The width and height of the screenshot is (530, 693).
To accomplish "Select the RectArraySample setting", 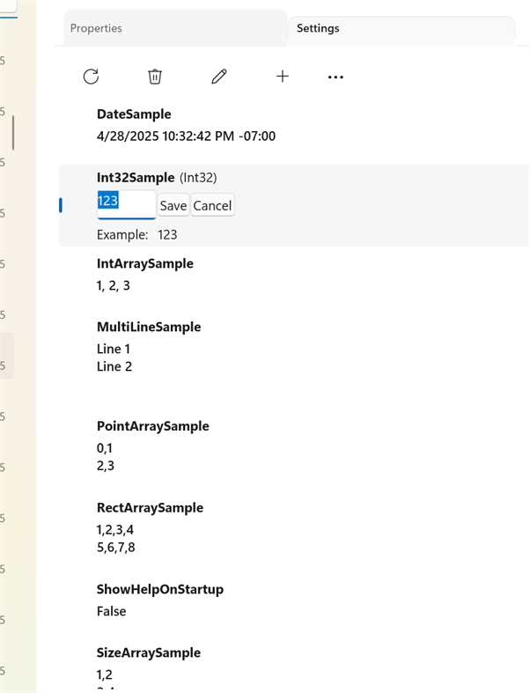I will 150,508.
